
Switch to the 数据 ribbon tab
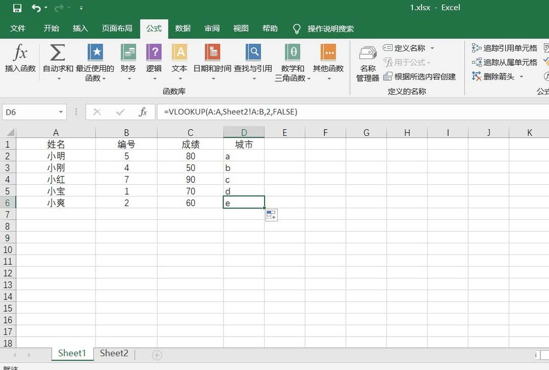point(183,29)
